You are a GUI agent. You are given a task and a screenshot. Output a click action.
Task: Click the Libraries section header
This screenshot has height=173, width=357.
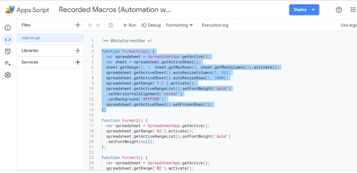[30, 50]
